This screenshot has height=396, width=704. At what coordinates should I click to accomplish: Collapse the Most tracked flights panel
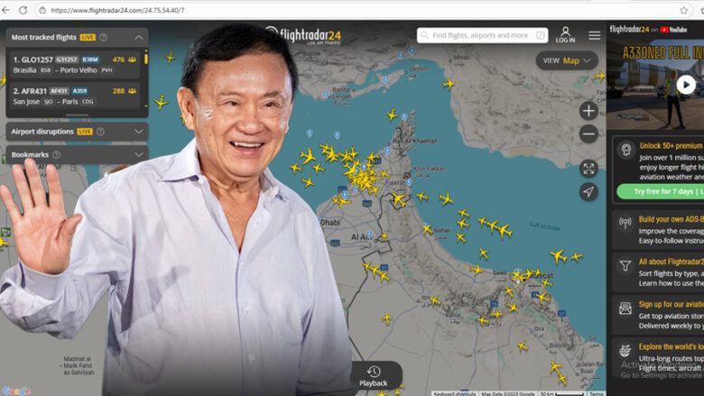[139, 37]
